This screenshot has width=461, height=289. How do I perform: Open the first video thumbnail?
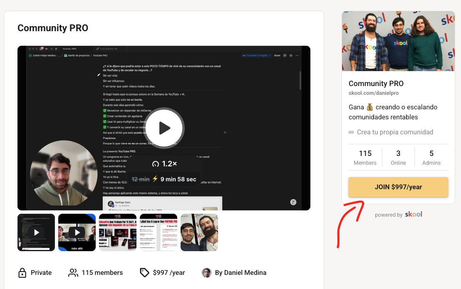click(36, 232)
